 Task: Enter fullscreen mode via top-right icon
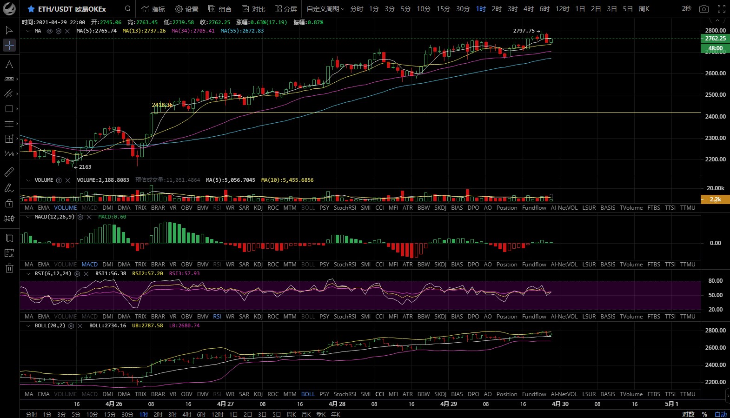(721, 9)
